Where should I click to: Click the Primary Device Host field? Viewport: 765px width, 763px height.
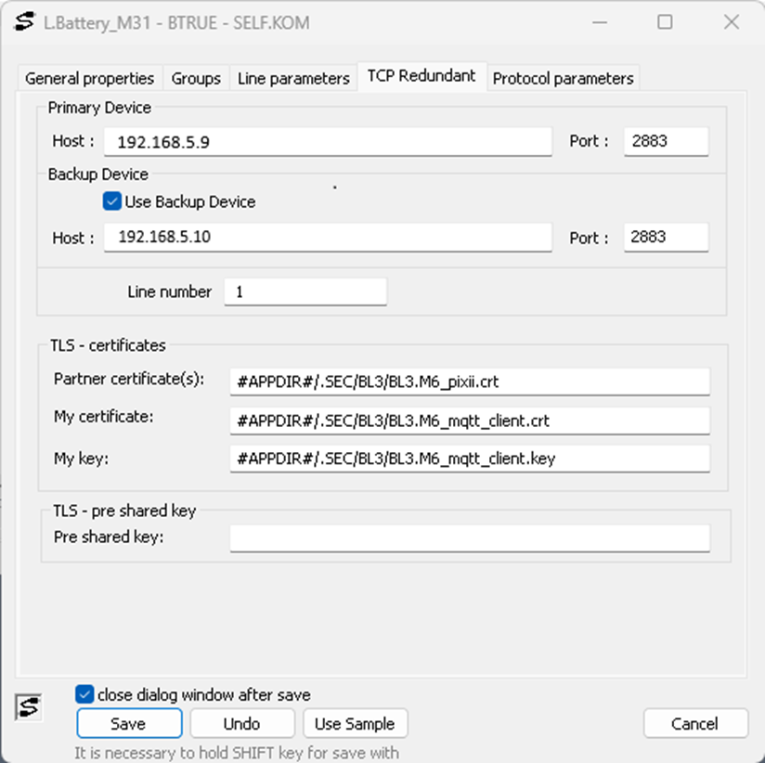pyautogui.click(x=328, y=142)
